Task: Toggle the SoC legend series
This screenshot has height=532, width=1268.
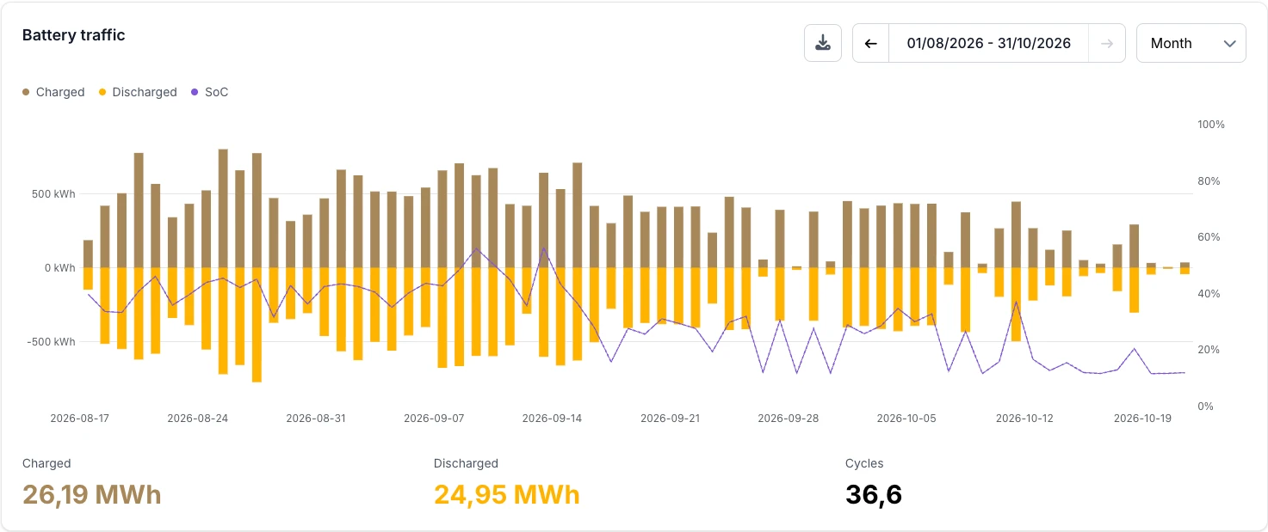Action: 210,92
